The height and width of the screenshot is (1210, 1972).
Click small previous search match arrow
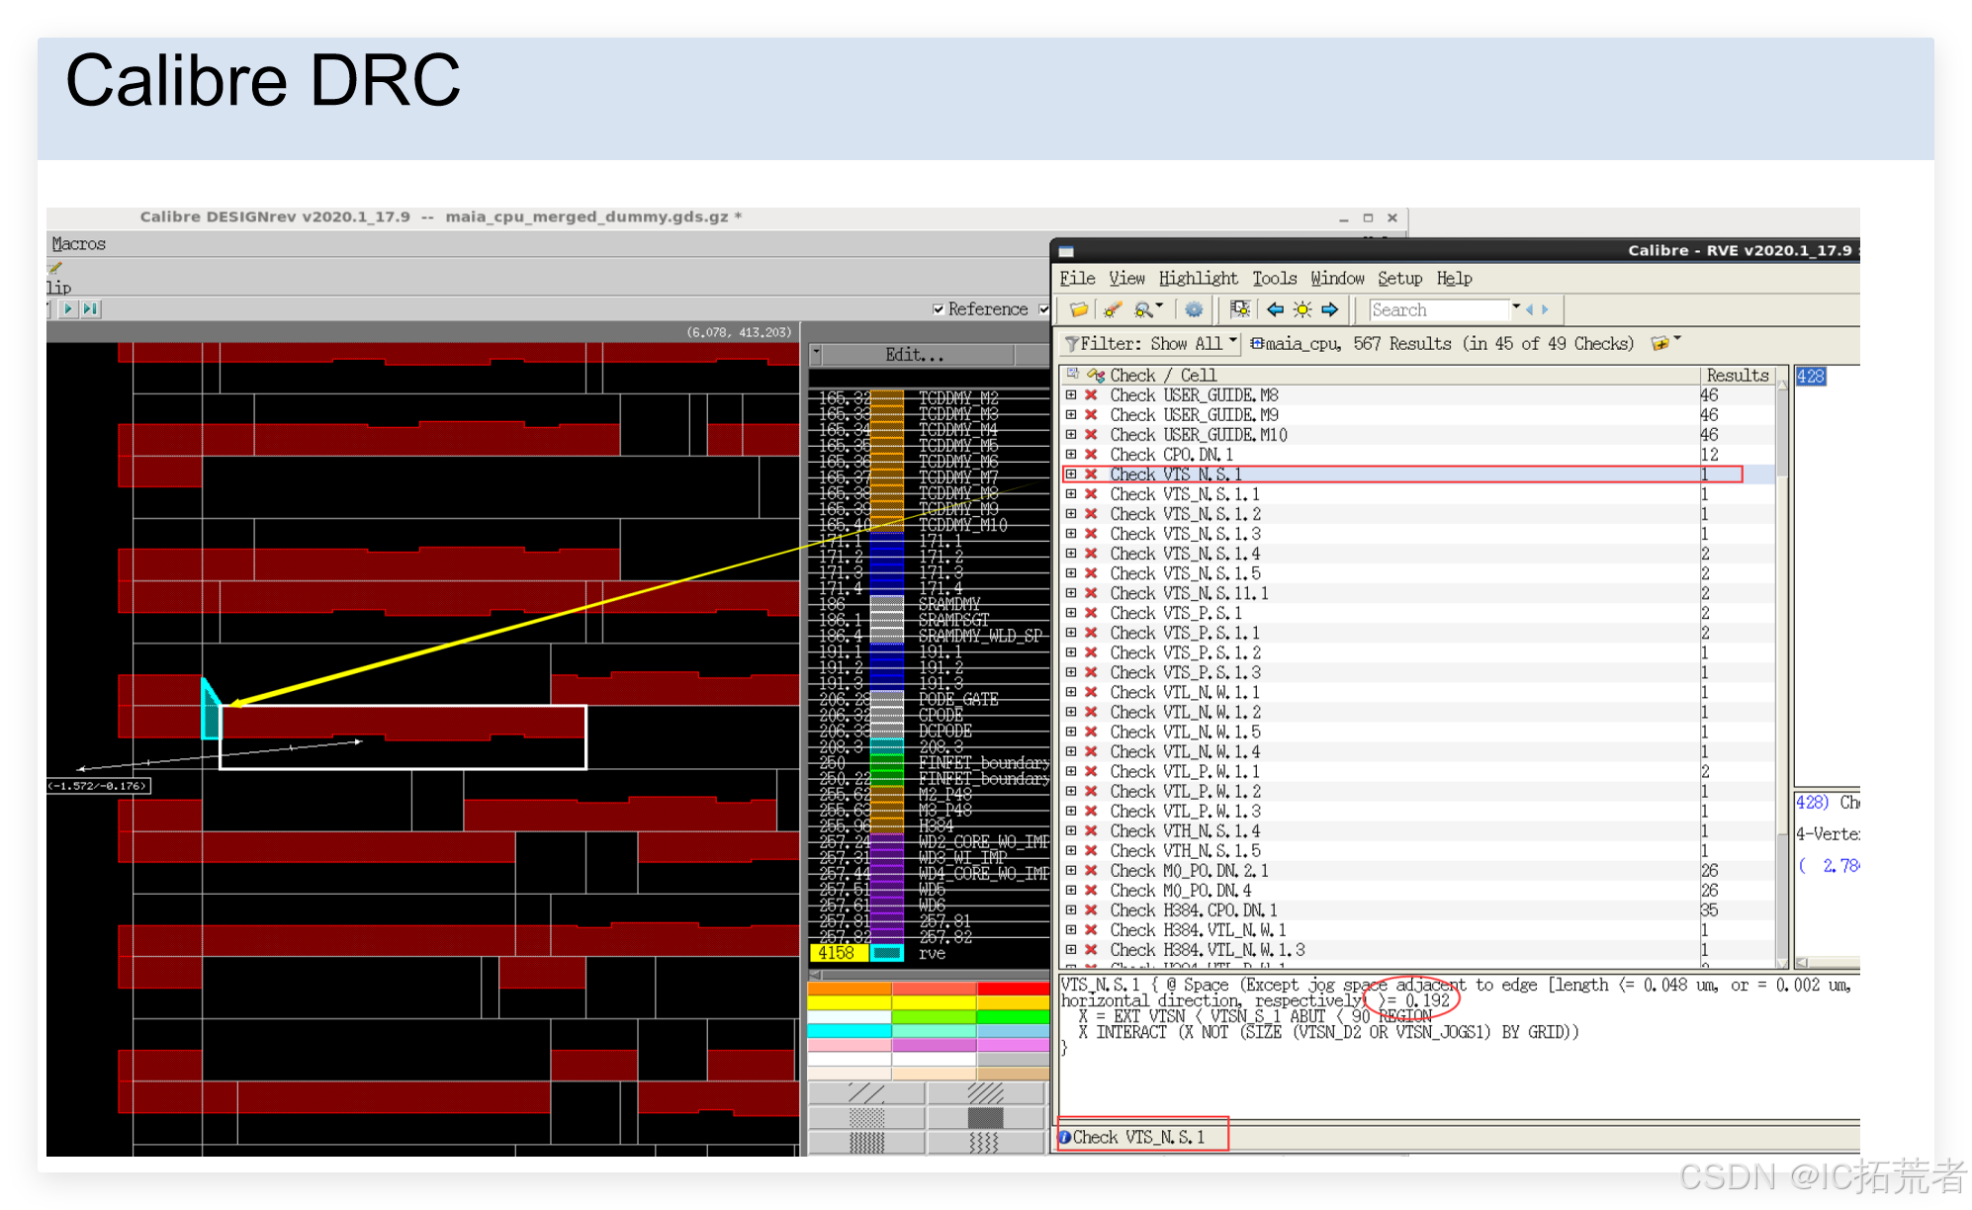1529,309
